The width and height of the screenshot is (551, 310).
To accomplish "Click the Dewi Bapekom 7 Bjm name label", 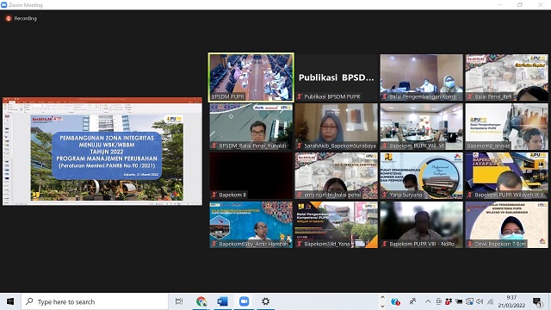I will tap(500, 244).
